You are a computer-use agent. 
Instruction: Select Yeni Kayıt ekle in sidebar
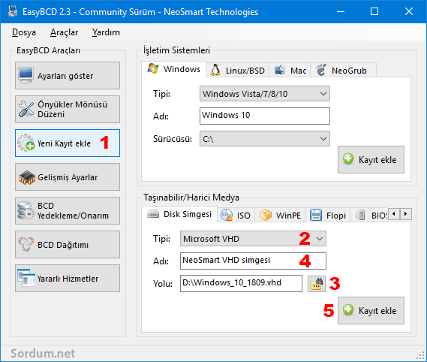[68, 143]
